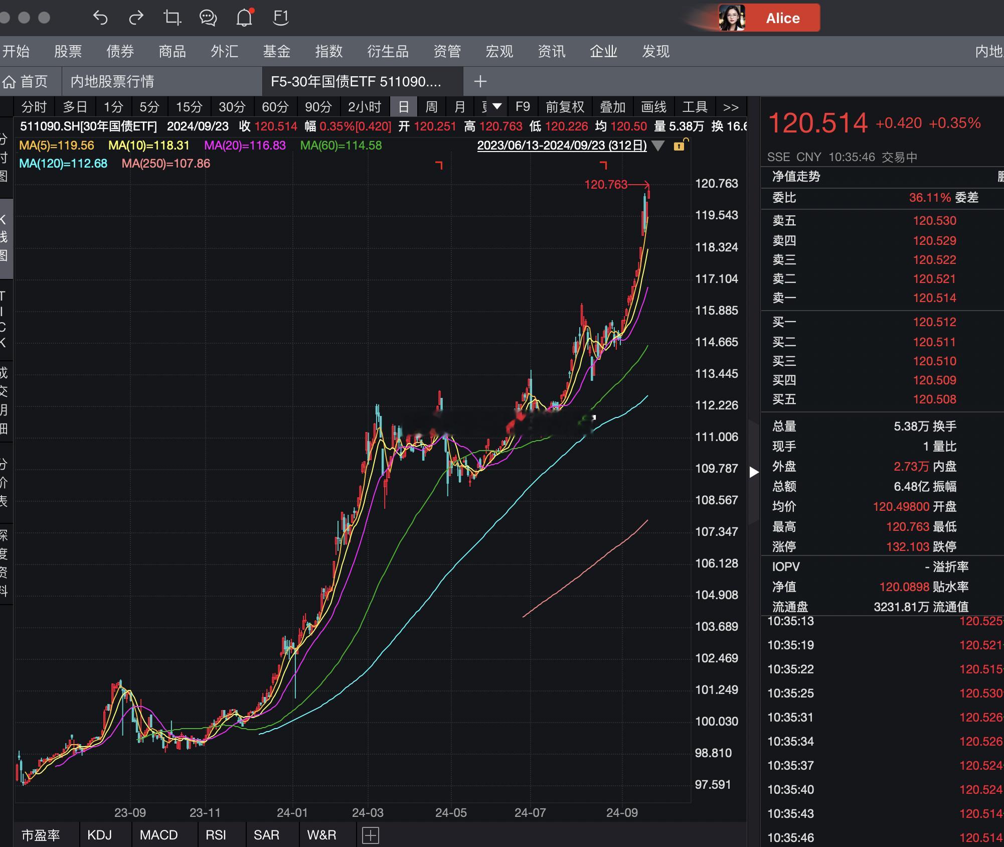This screenshot has height=847, width=1004.
Task: Click MA(120)=112.68 cyan label
Action: point(63,164)
